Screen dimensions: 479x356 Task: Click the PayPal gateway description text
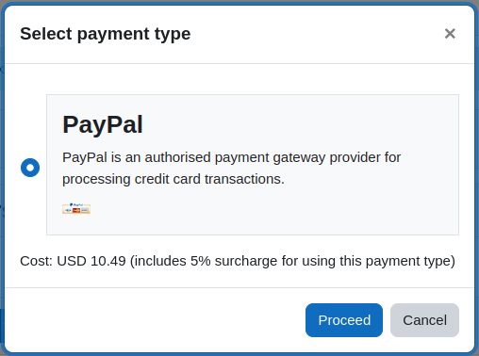click(232, 169)
